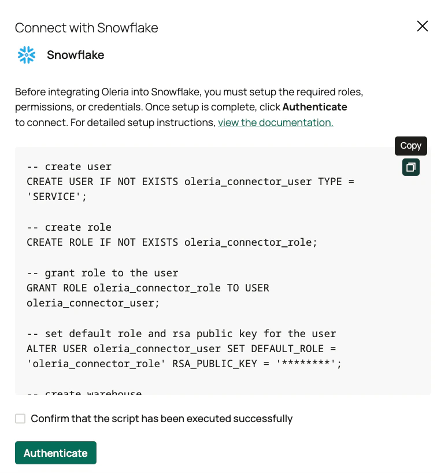437x473 pixels.
Task: Click the RSA_PUBLIC_KEY masked value
Action: pyautogui.click(x=306, y=363)
